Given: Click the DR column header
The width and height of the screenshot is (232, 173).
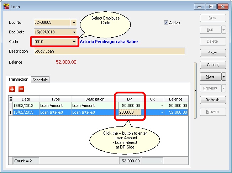Looking at the screenshot, I should tap(130, 99).
